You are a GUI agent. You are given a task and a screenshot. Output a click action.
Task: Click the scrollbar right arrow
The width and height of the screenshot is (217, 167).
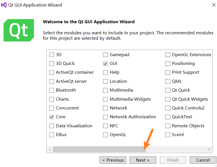(x=209, y=149)
